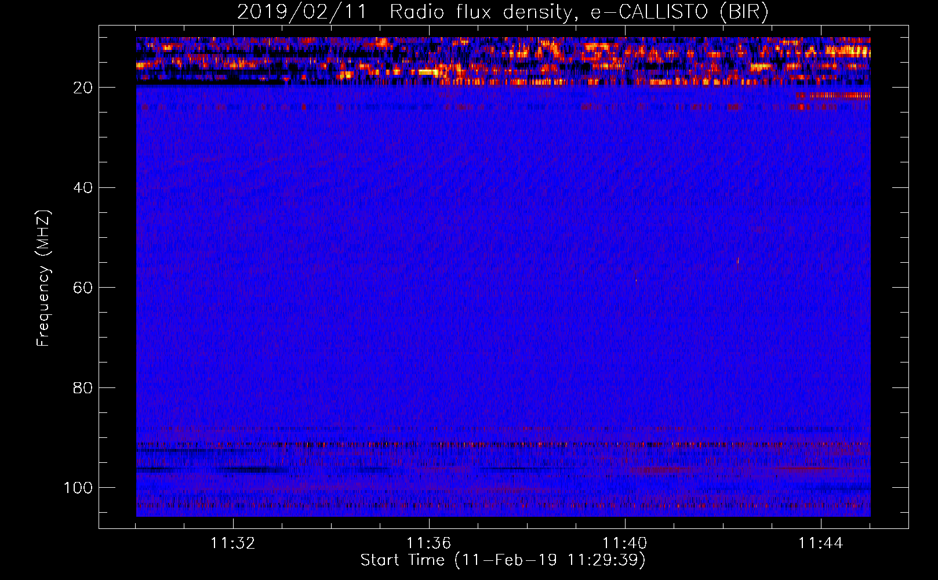The height and width of the screenshot is (580, 938).
Task: Click the '11:36' time tick label
Action: pos(429,543)
